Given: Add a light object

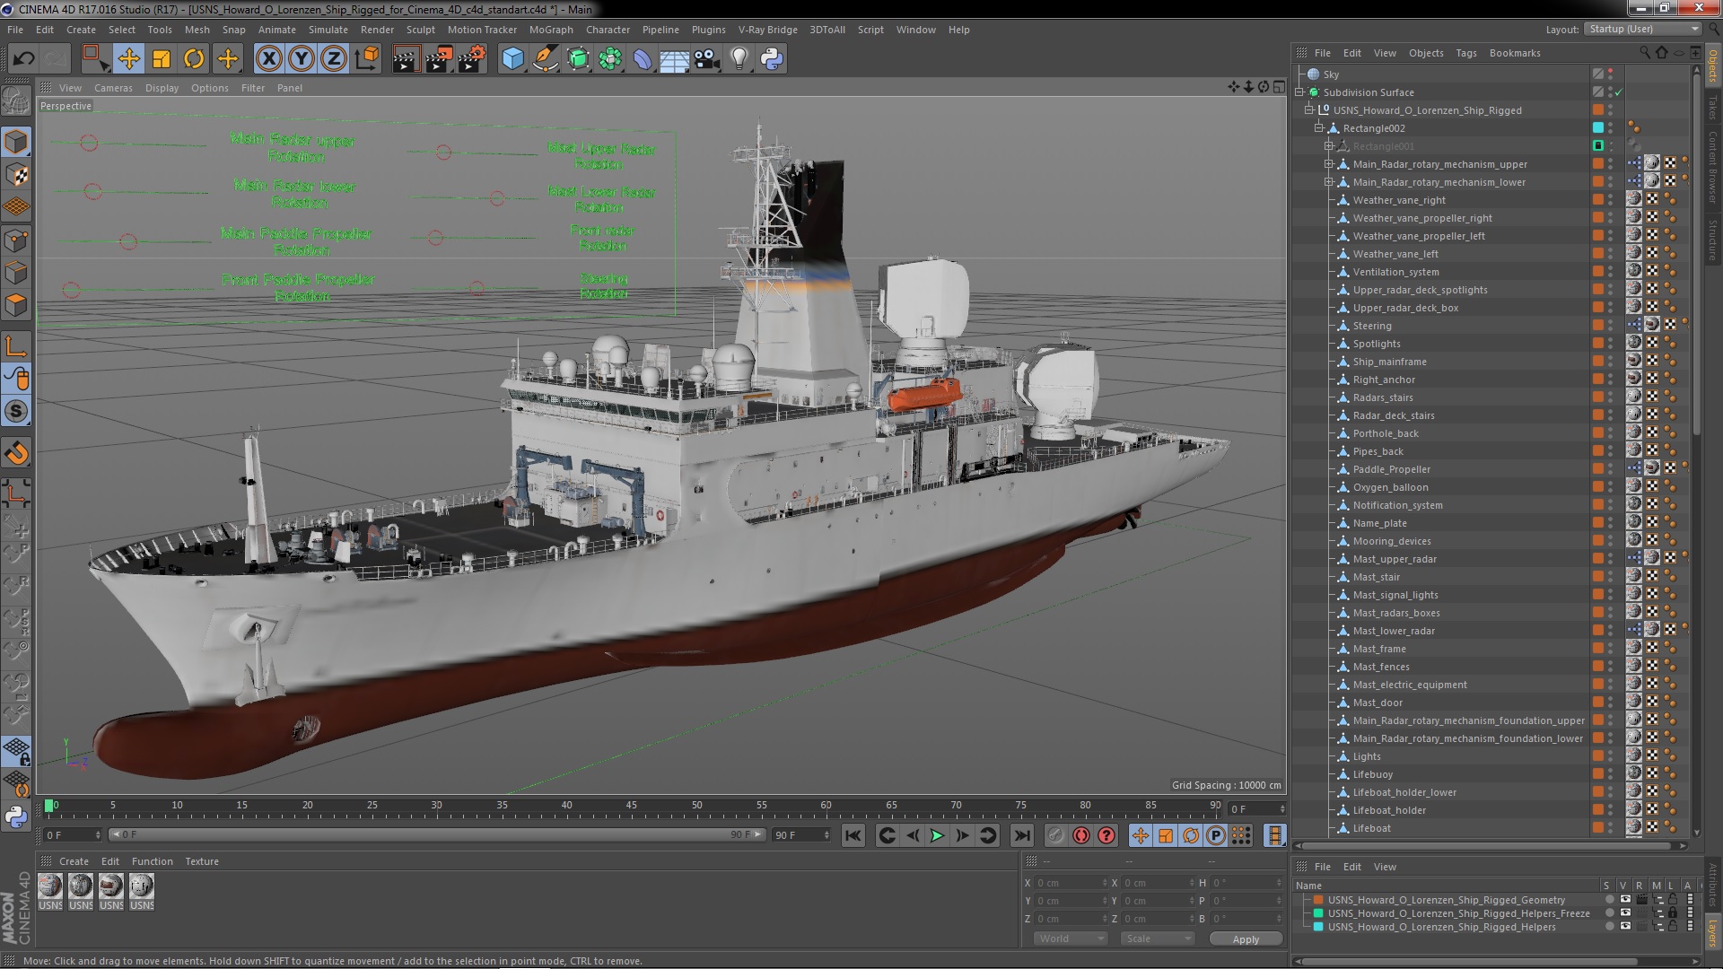Looking at the screenshot, I should point(739,59).
